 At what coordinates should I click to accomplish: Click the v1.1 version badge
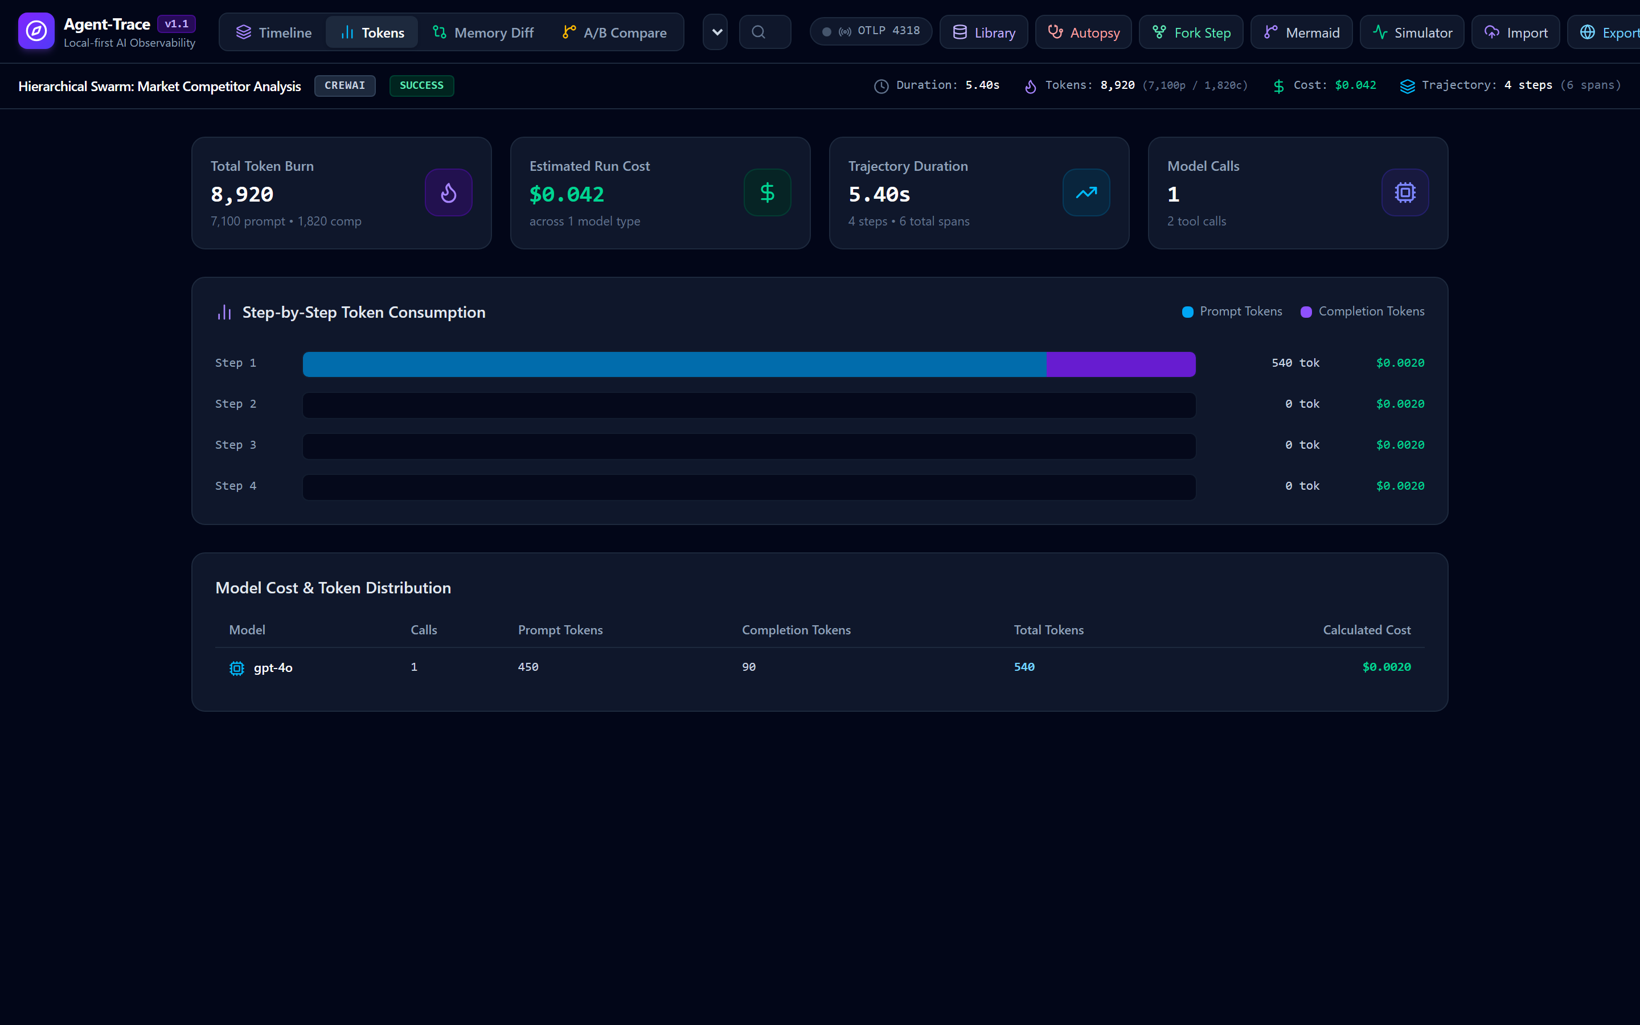pos(176,24)
